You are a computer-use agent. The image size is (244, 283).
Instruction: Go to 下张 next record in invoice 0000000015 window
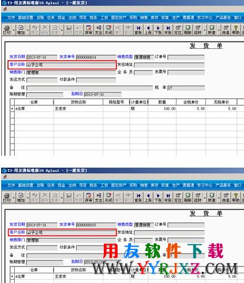158,198
